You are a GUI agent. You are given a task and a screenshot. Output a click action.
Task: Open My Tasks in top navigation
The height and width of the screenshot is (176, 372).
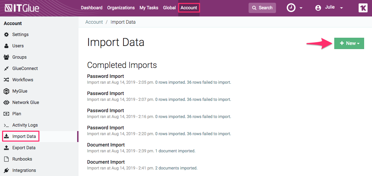pyautogui.click(x=149, y=8)
